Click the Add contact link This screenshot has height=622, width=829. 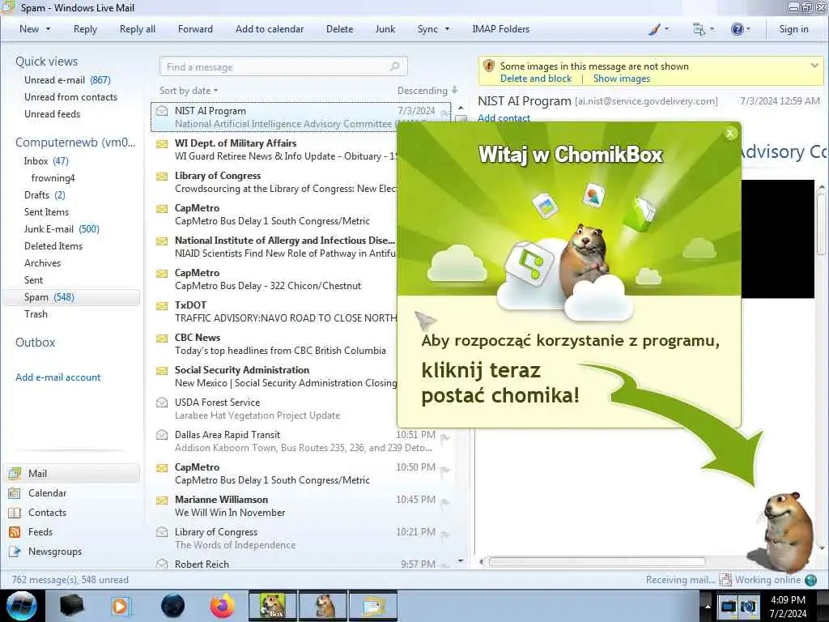coord(504,118)
